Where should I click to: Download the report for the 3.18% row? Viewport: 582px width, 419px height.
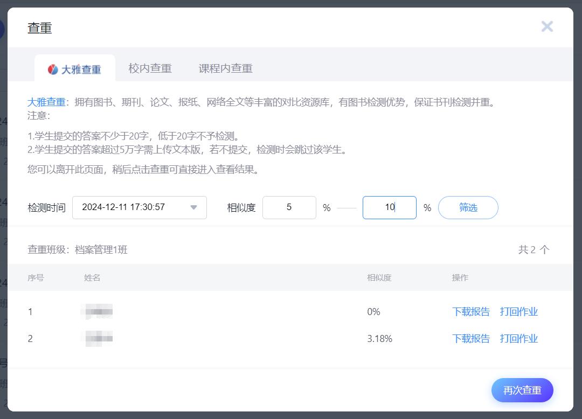[x=471, y=338]
